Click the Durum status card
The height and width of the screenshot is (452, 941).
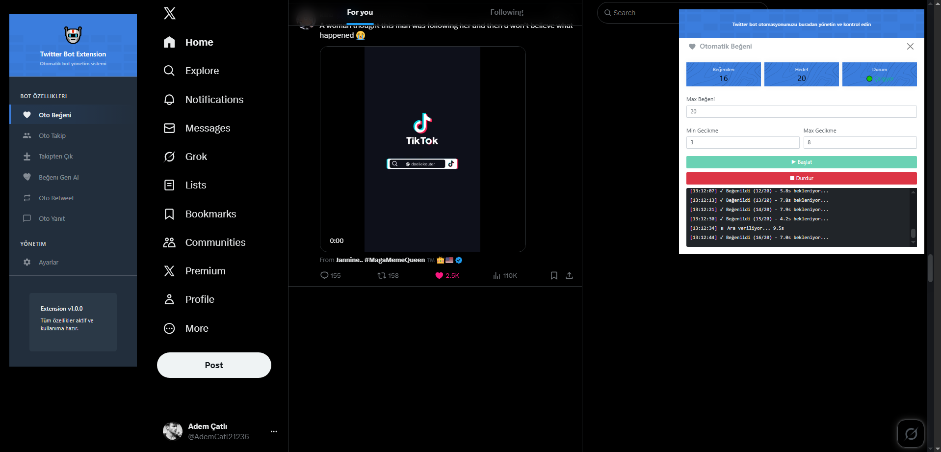(x=879, y=74)
